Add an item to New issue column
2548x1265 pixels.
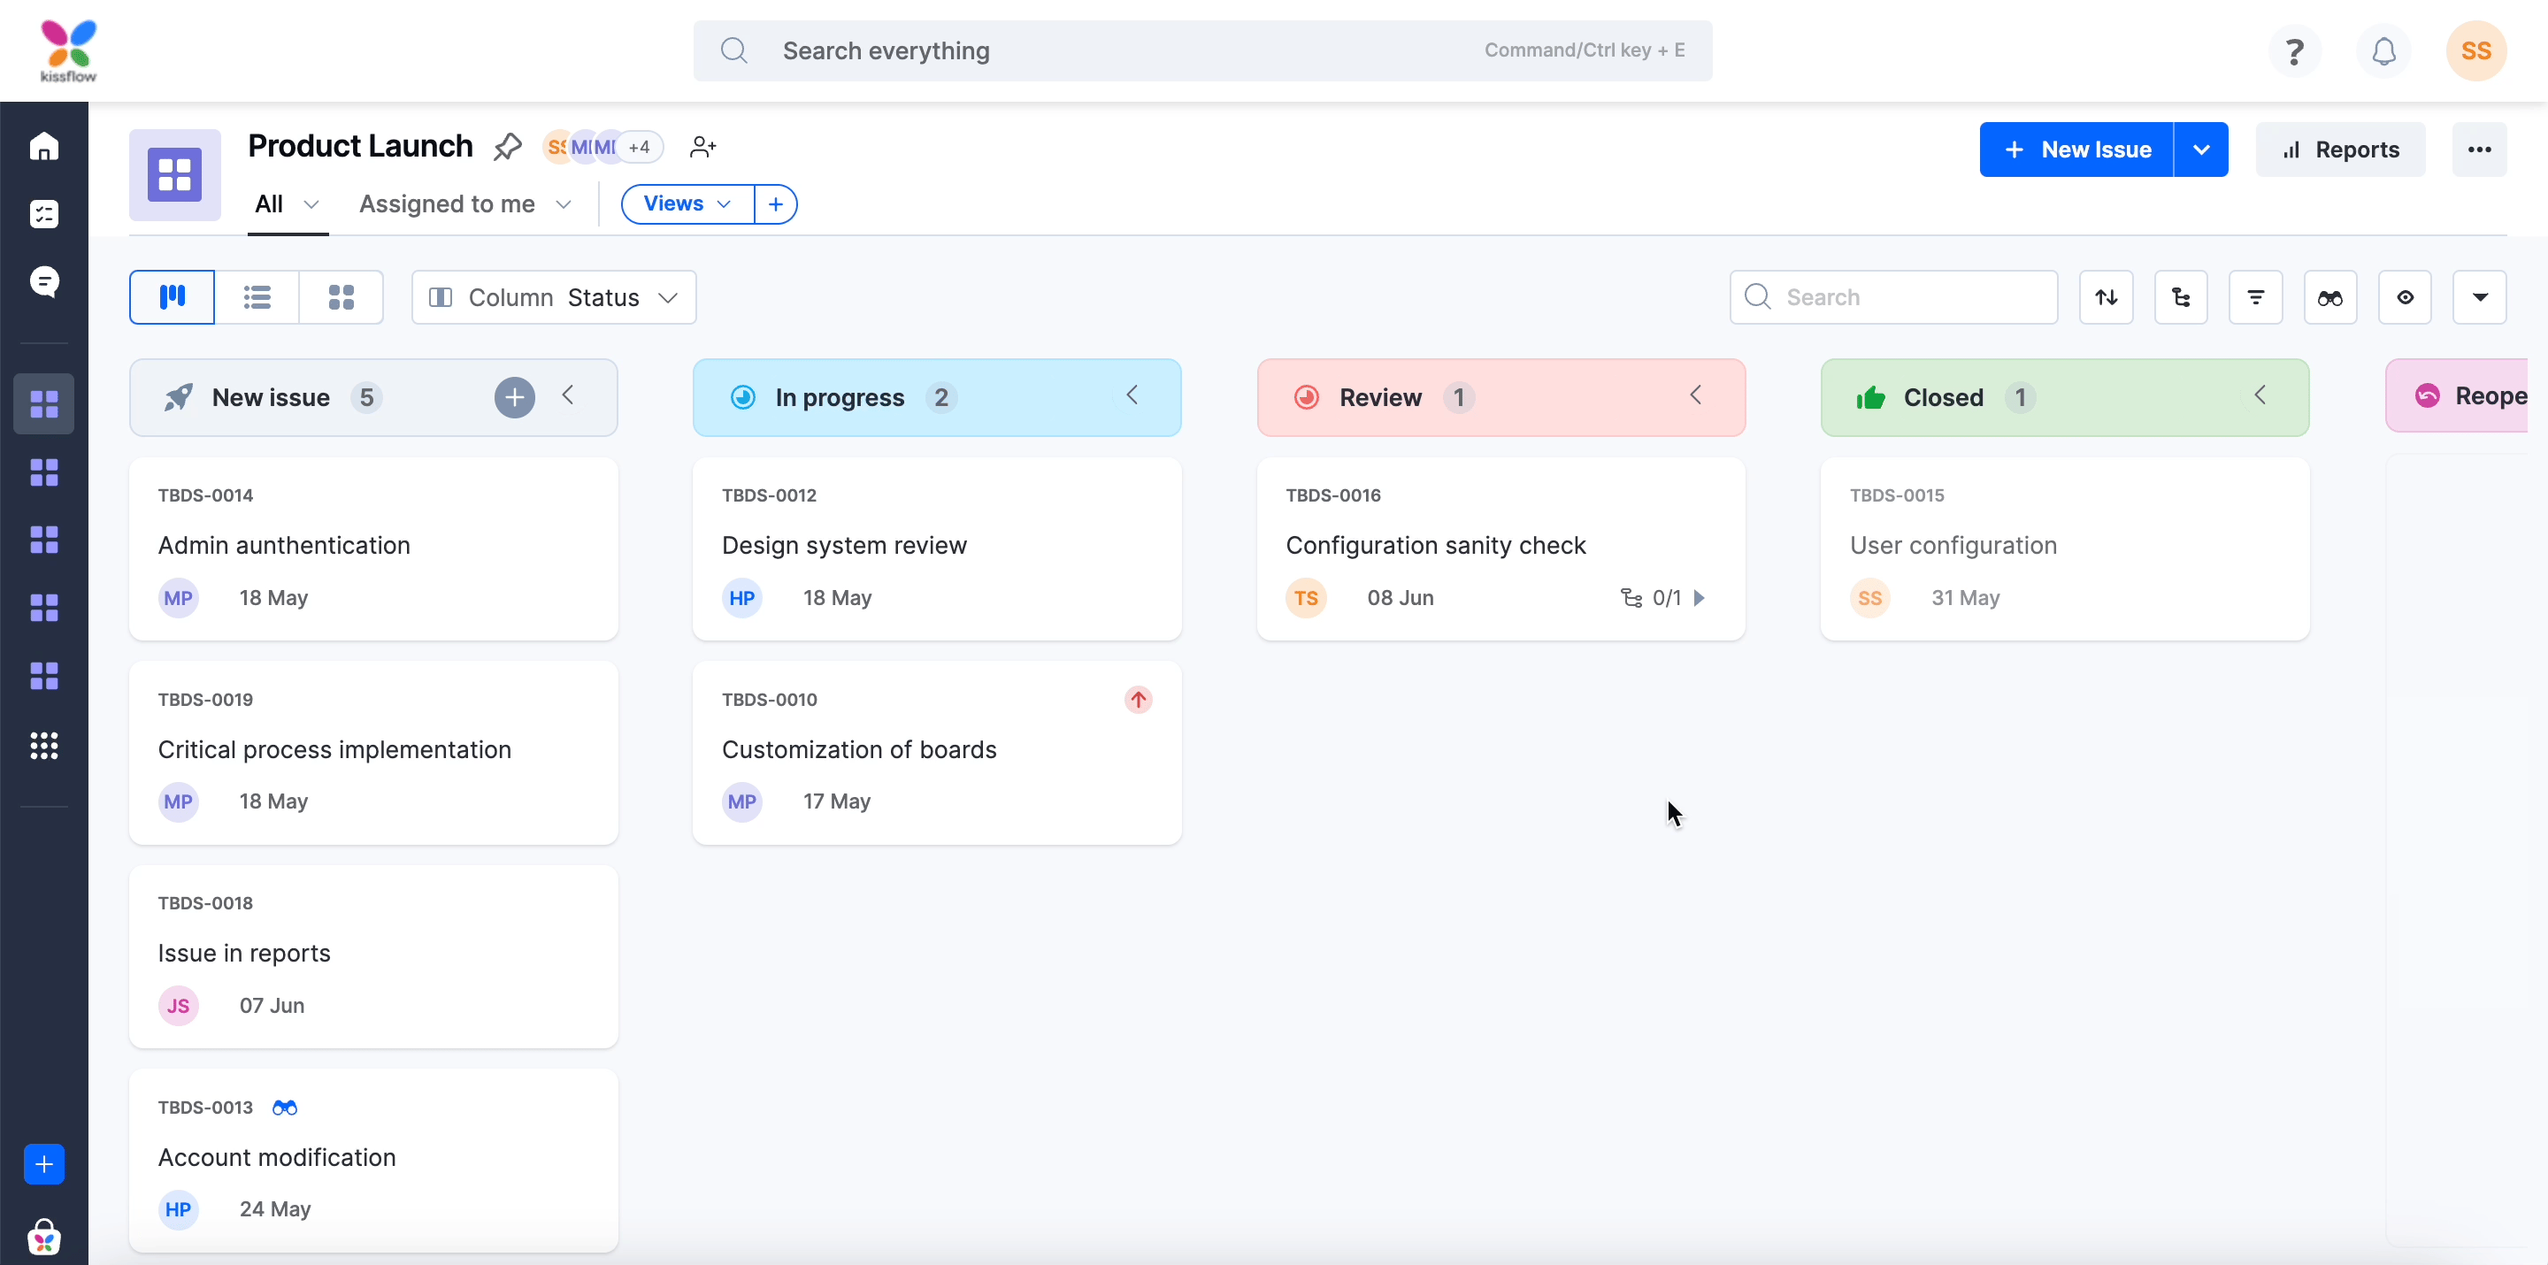click(x=514, y=396)
